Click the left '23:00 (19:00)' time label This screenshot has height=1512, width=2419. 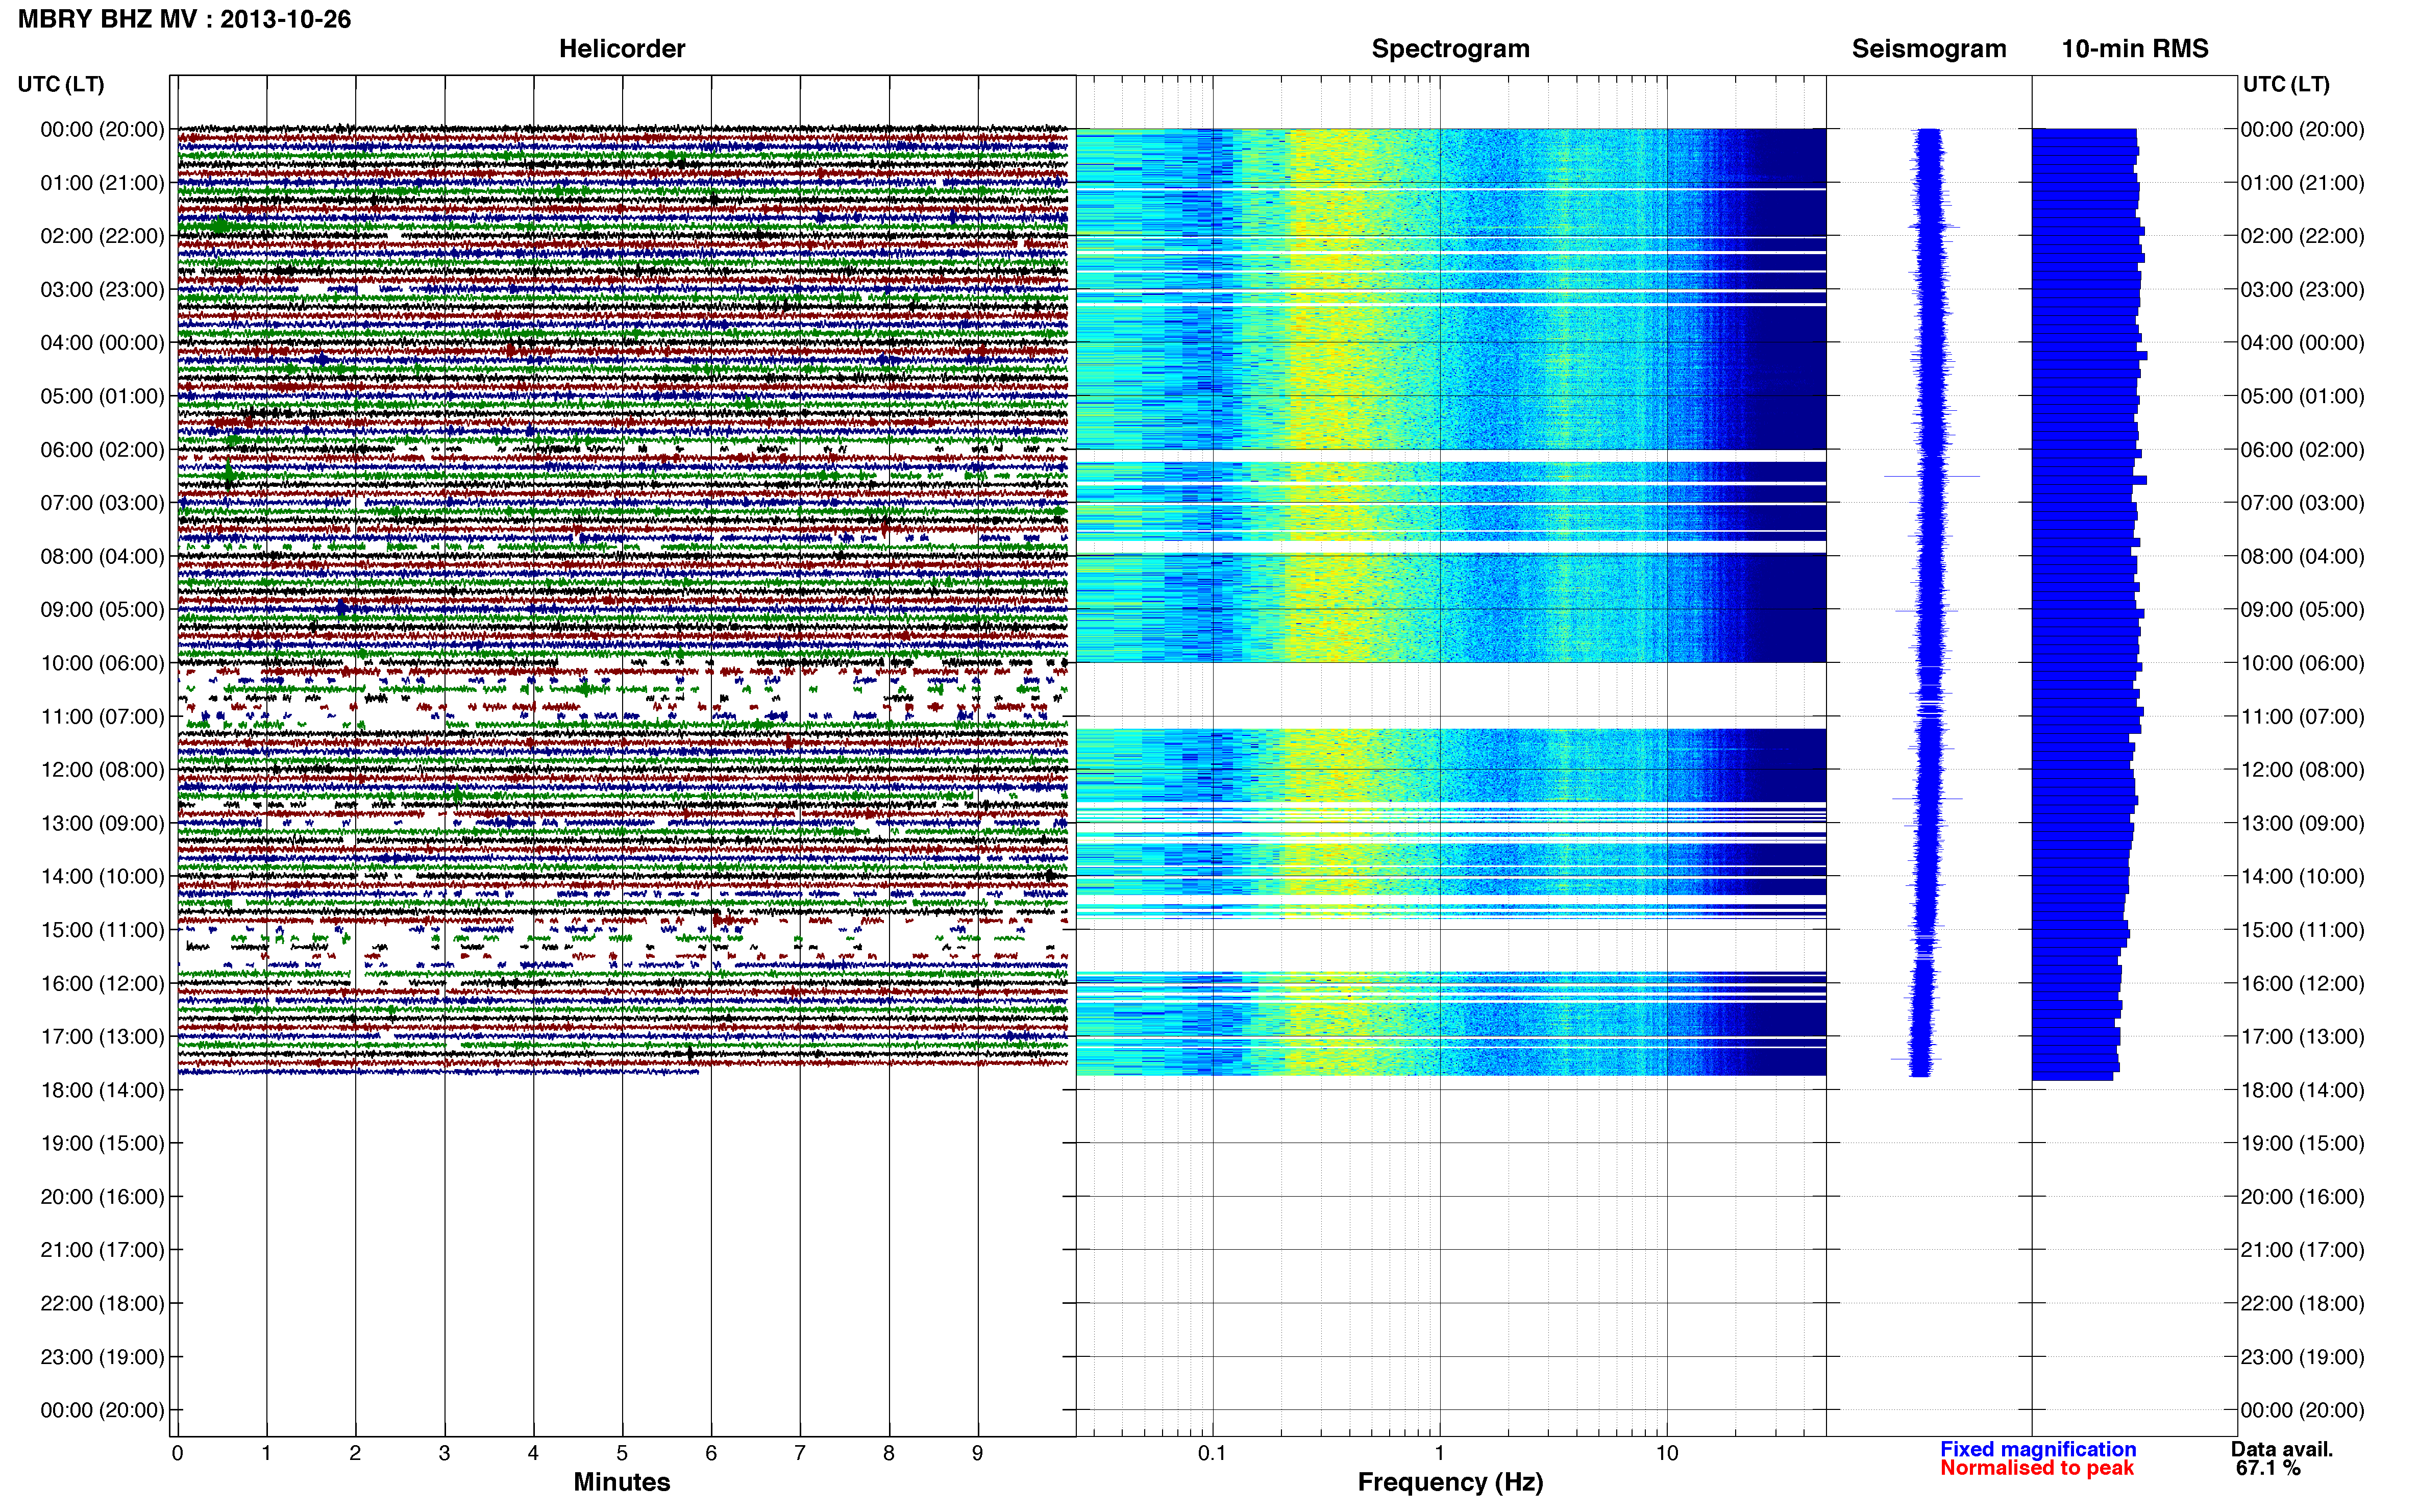coord(102,1357)
